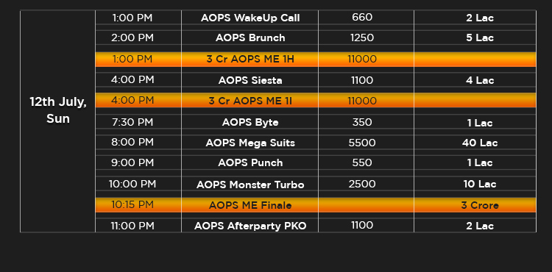This screenshot has height=272, width=552.
Task: Select the 3 Crore prize cell
Action: pyautogui.click(x=475, y=205)
